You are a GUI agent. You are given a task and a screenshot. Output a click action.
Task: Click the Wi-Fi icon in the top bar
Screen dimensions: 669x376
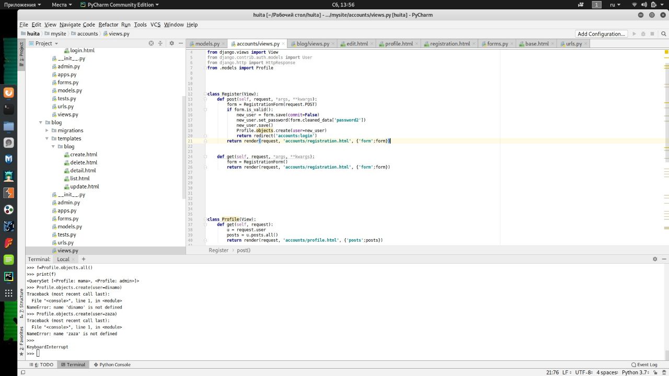(x=635, y=5)
